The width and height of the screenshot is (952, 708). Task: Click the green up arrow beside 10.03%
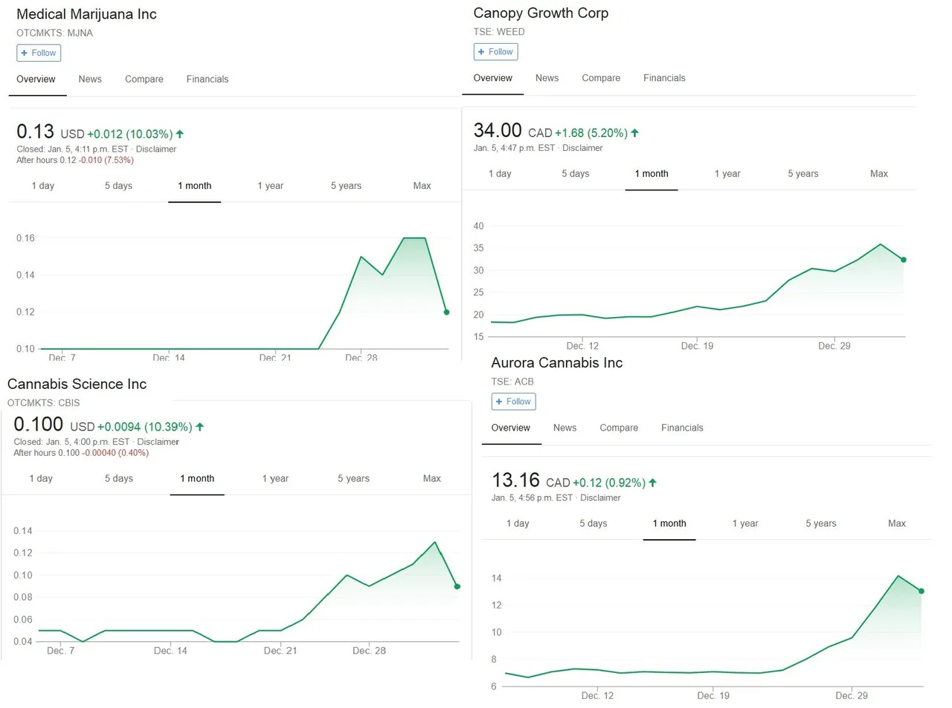(180, 134)
